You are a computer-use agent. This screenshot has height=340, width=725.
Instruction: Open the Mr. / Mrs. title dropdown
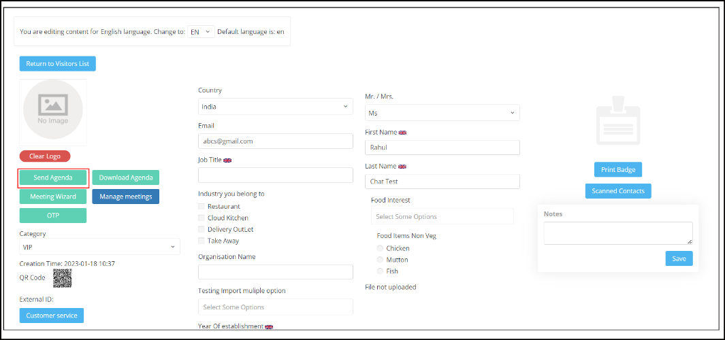coord(442,113)
